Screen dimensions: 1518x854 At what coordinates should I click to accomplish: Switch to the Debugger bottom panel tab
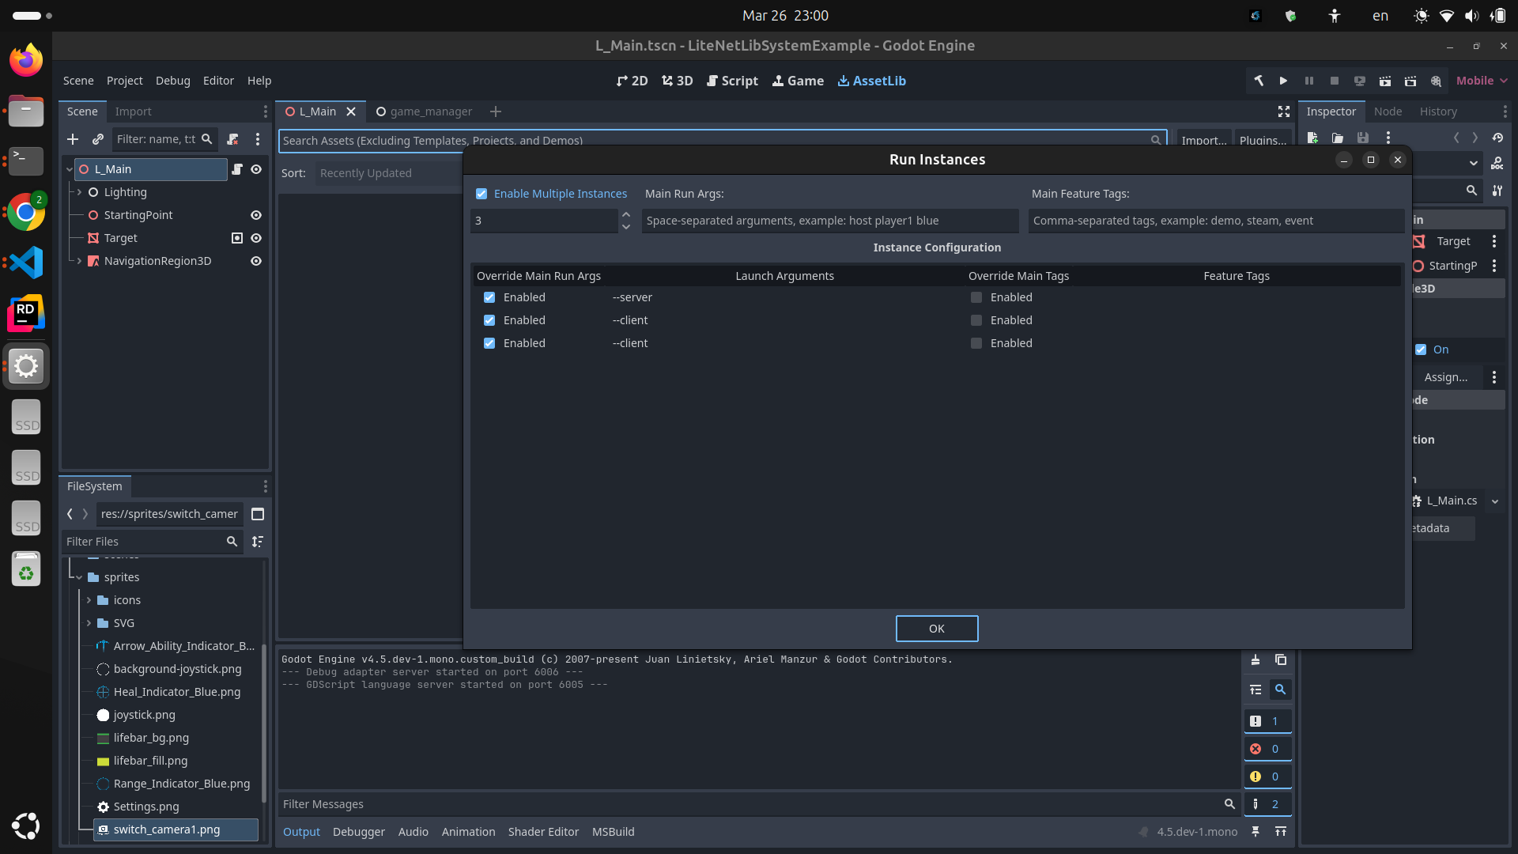point(358,832)
